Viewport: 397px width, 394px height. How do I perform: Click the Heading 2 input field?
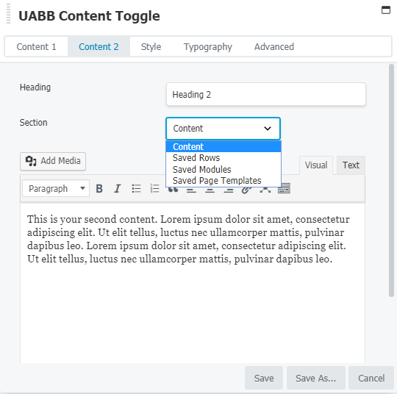pyautogui.click(x=266, y=94)
